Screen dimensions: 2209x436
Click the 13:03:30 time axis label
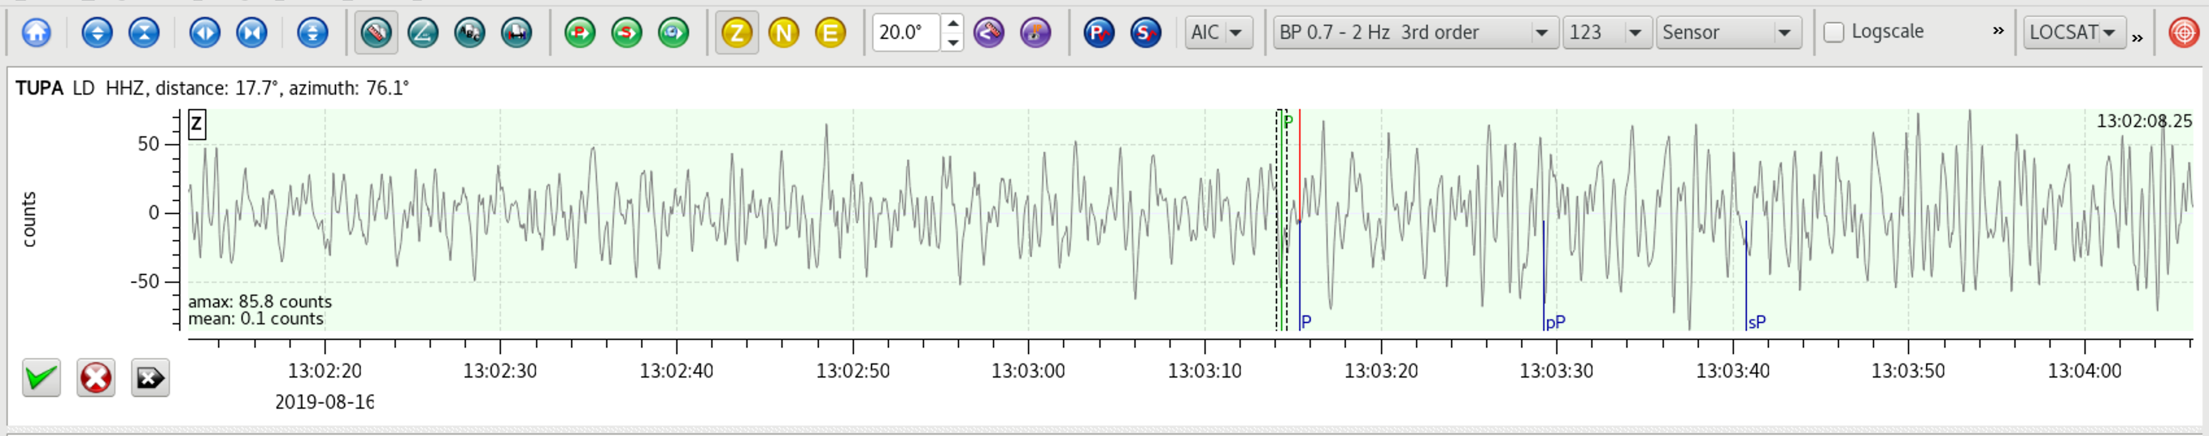pos(1556,371)
